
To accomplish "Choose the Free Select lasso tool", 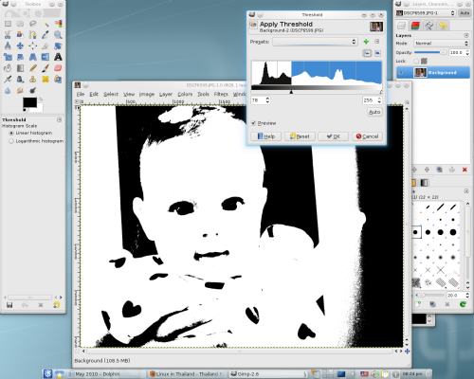I will coord(33,24).
